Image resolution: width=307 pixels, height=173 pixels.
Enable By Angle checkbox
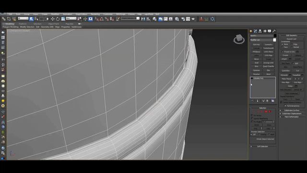(x=252, y=122)
